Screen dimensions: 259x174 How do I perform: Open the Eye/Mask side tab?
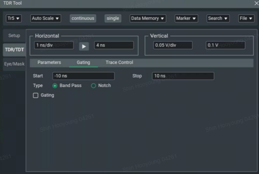click(14, 64)
